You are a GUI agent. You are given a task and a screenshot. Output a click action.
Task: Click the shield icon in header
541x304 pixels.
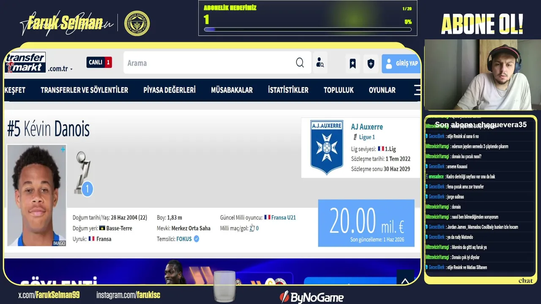tap(371, 63)
